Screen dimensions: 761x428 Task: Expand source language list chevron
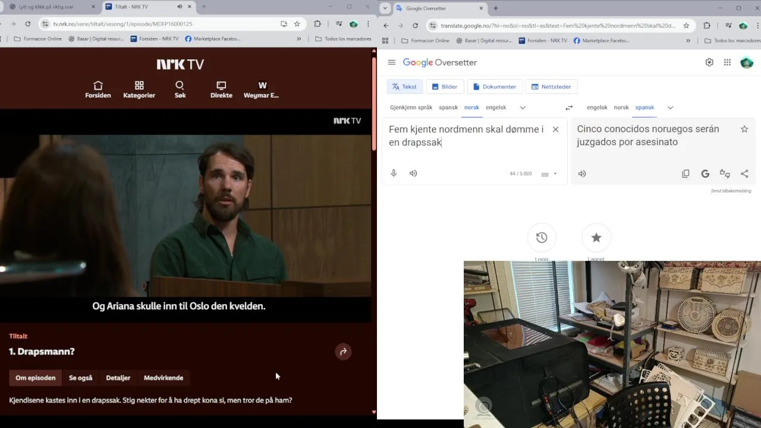(x=523, y=108)
